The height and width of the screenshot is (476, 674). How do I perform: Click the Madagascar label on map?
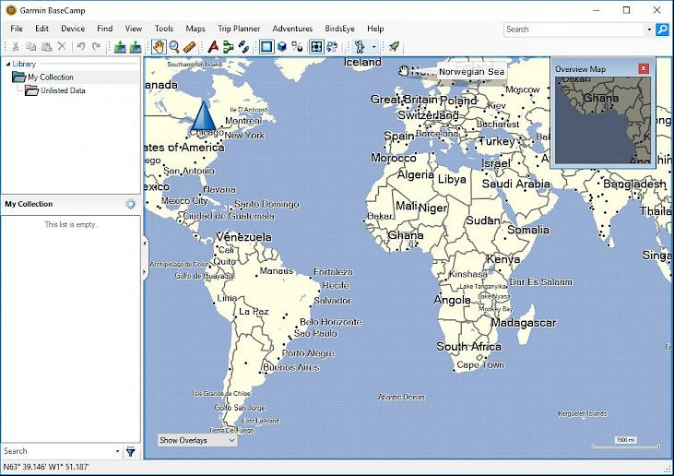coord(524,323)
